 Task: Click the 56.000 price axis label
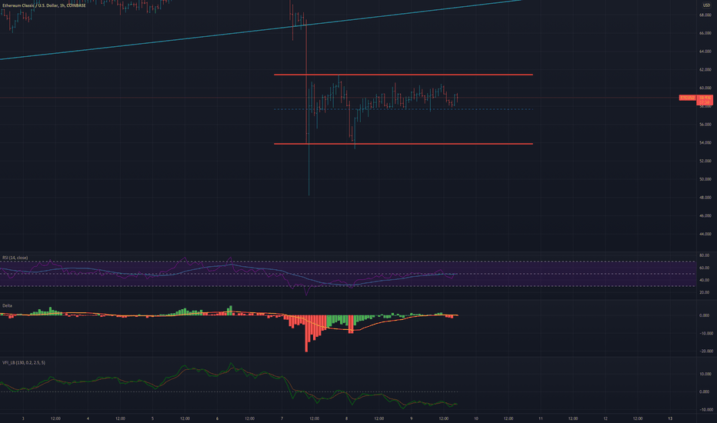705,125
